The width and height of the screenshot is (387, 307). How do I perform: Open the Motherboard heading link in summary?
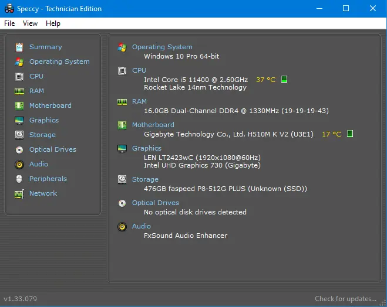[x=153, y=125]
